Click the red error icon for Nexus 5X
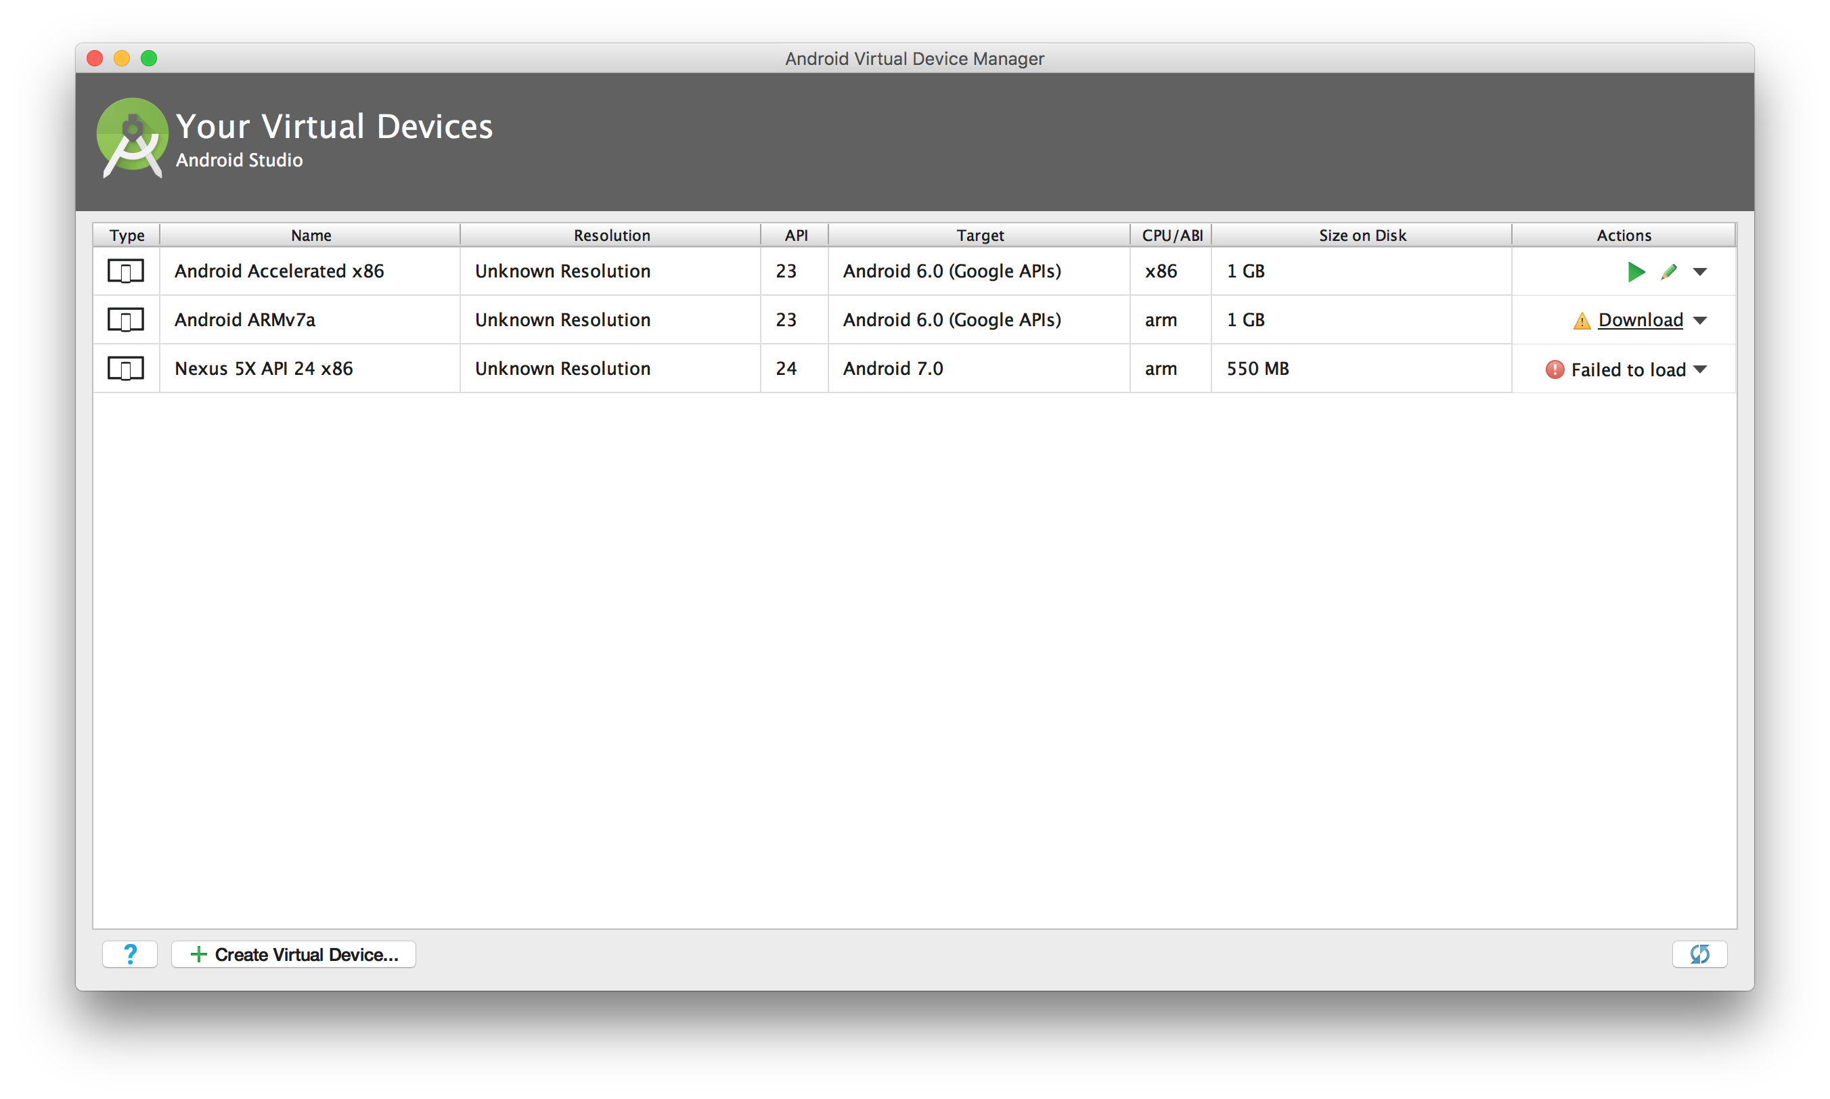This screenshot has height=1099, width=1830. (x=1555, y=369)
